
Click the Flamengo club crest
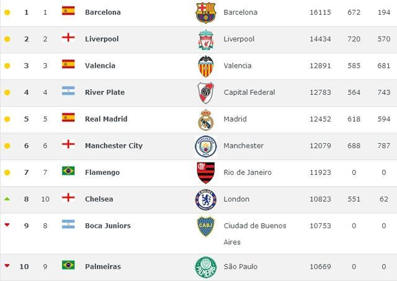[206, 173]
